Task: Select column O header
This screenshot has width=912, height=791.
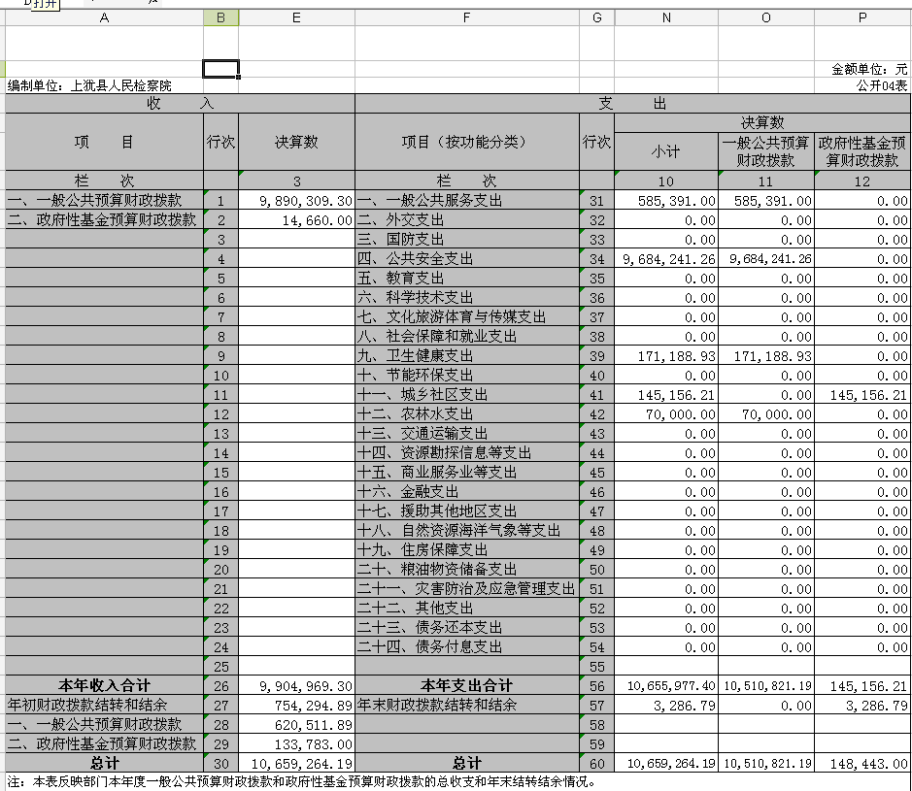Action: pos(766,18)
